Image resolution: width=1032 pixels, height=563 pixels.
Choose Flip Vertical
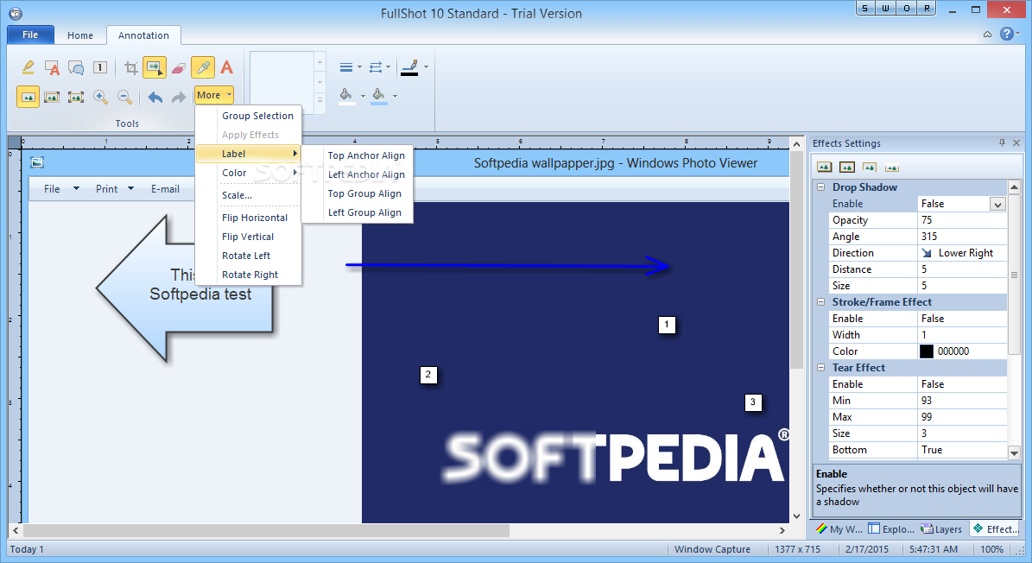point(249,237)
